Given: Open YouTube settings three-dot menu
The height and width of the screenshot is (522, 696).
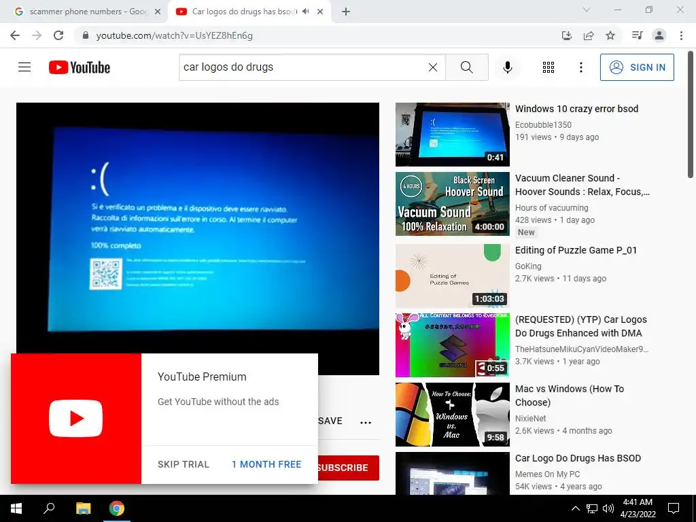Looking at the screenshot, I should click(x=580, y=67).
